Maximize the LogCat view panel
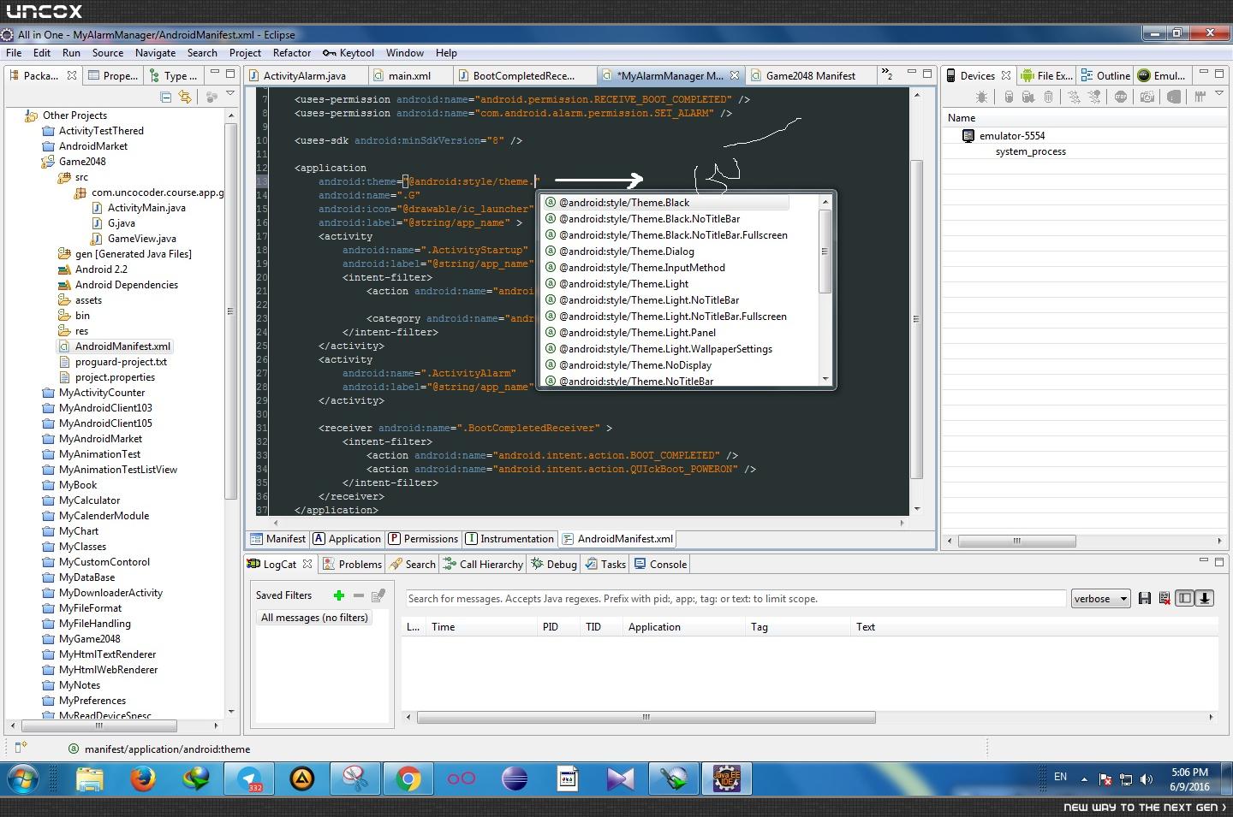1233x817 pixels. 1219,561
